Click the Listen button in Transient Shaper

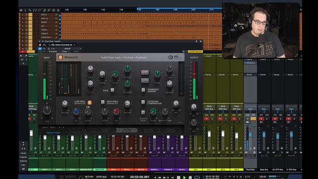coord(145,81)
